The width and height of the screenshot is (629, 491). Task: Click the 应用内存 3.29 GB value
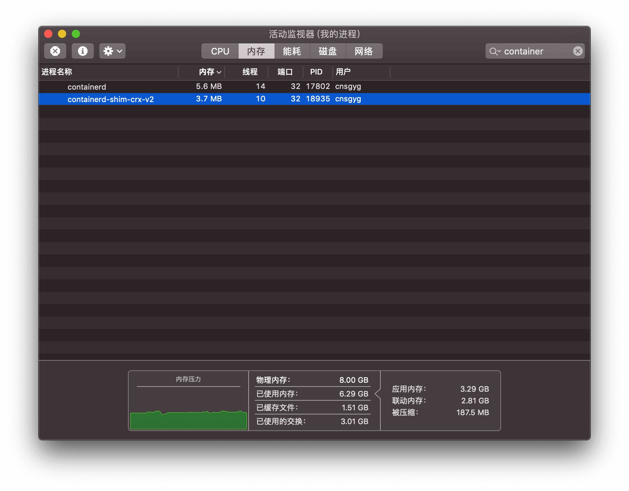[x=475, y=389]
